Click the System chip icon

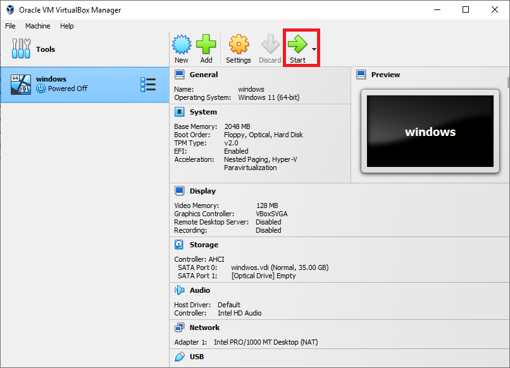click(x=179, y=112)
